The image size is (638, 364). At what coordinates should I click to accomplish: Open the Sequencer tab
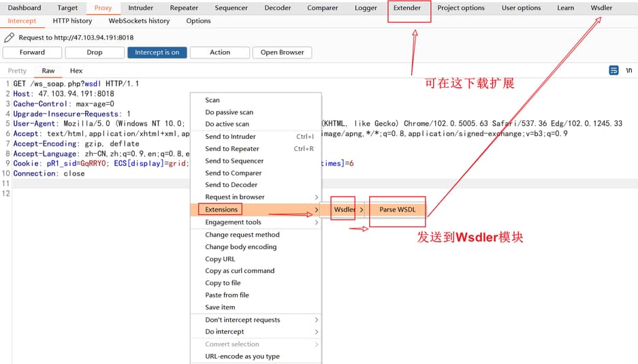coord(231,7)
